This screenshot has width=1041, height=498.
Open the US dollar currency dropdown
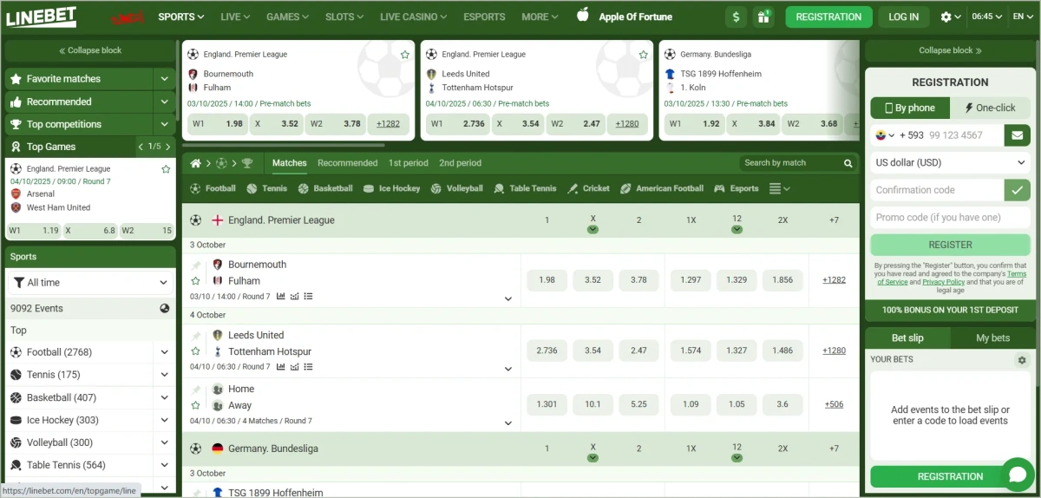[x=950, y=162]
